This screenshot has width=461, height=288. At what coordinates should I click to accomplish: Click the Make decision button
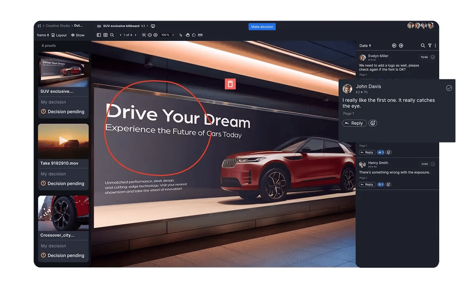point(262,26)
